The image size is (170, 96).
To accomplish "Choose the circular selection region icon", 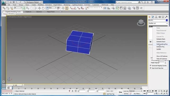I will [x=31, y=8].
